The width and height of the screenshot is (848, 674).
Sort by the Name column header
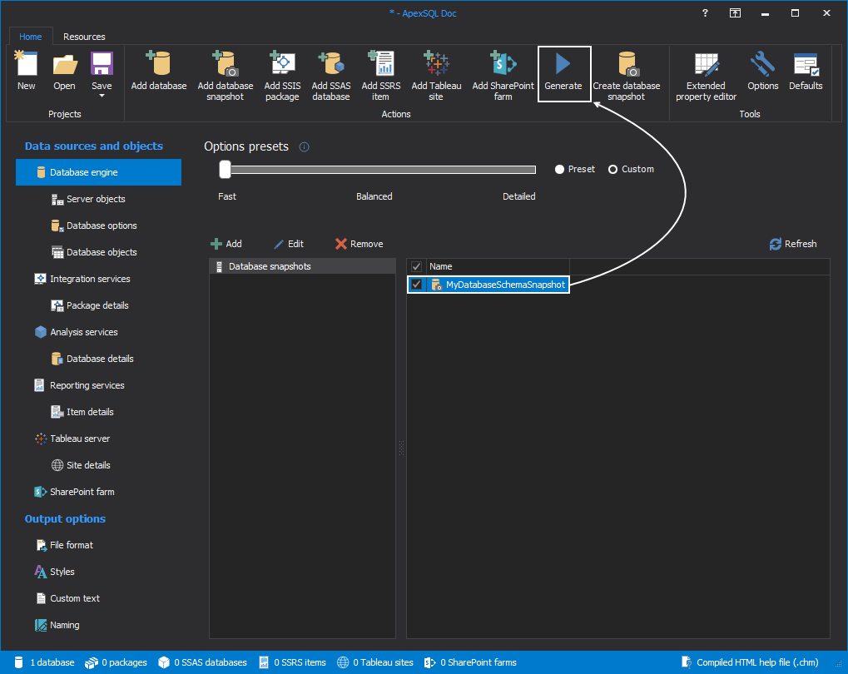[x=498, y=266]
